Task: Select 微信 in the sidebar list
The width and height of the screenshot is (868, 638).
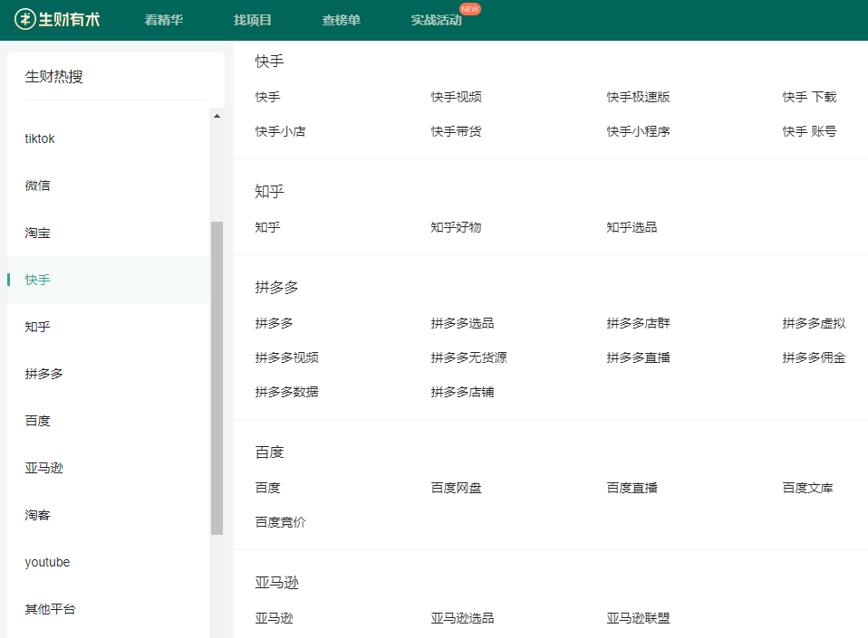Action: pos(38,186)
